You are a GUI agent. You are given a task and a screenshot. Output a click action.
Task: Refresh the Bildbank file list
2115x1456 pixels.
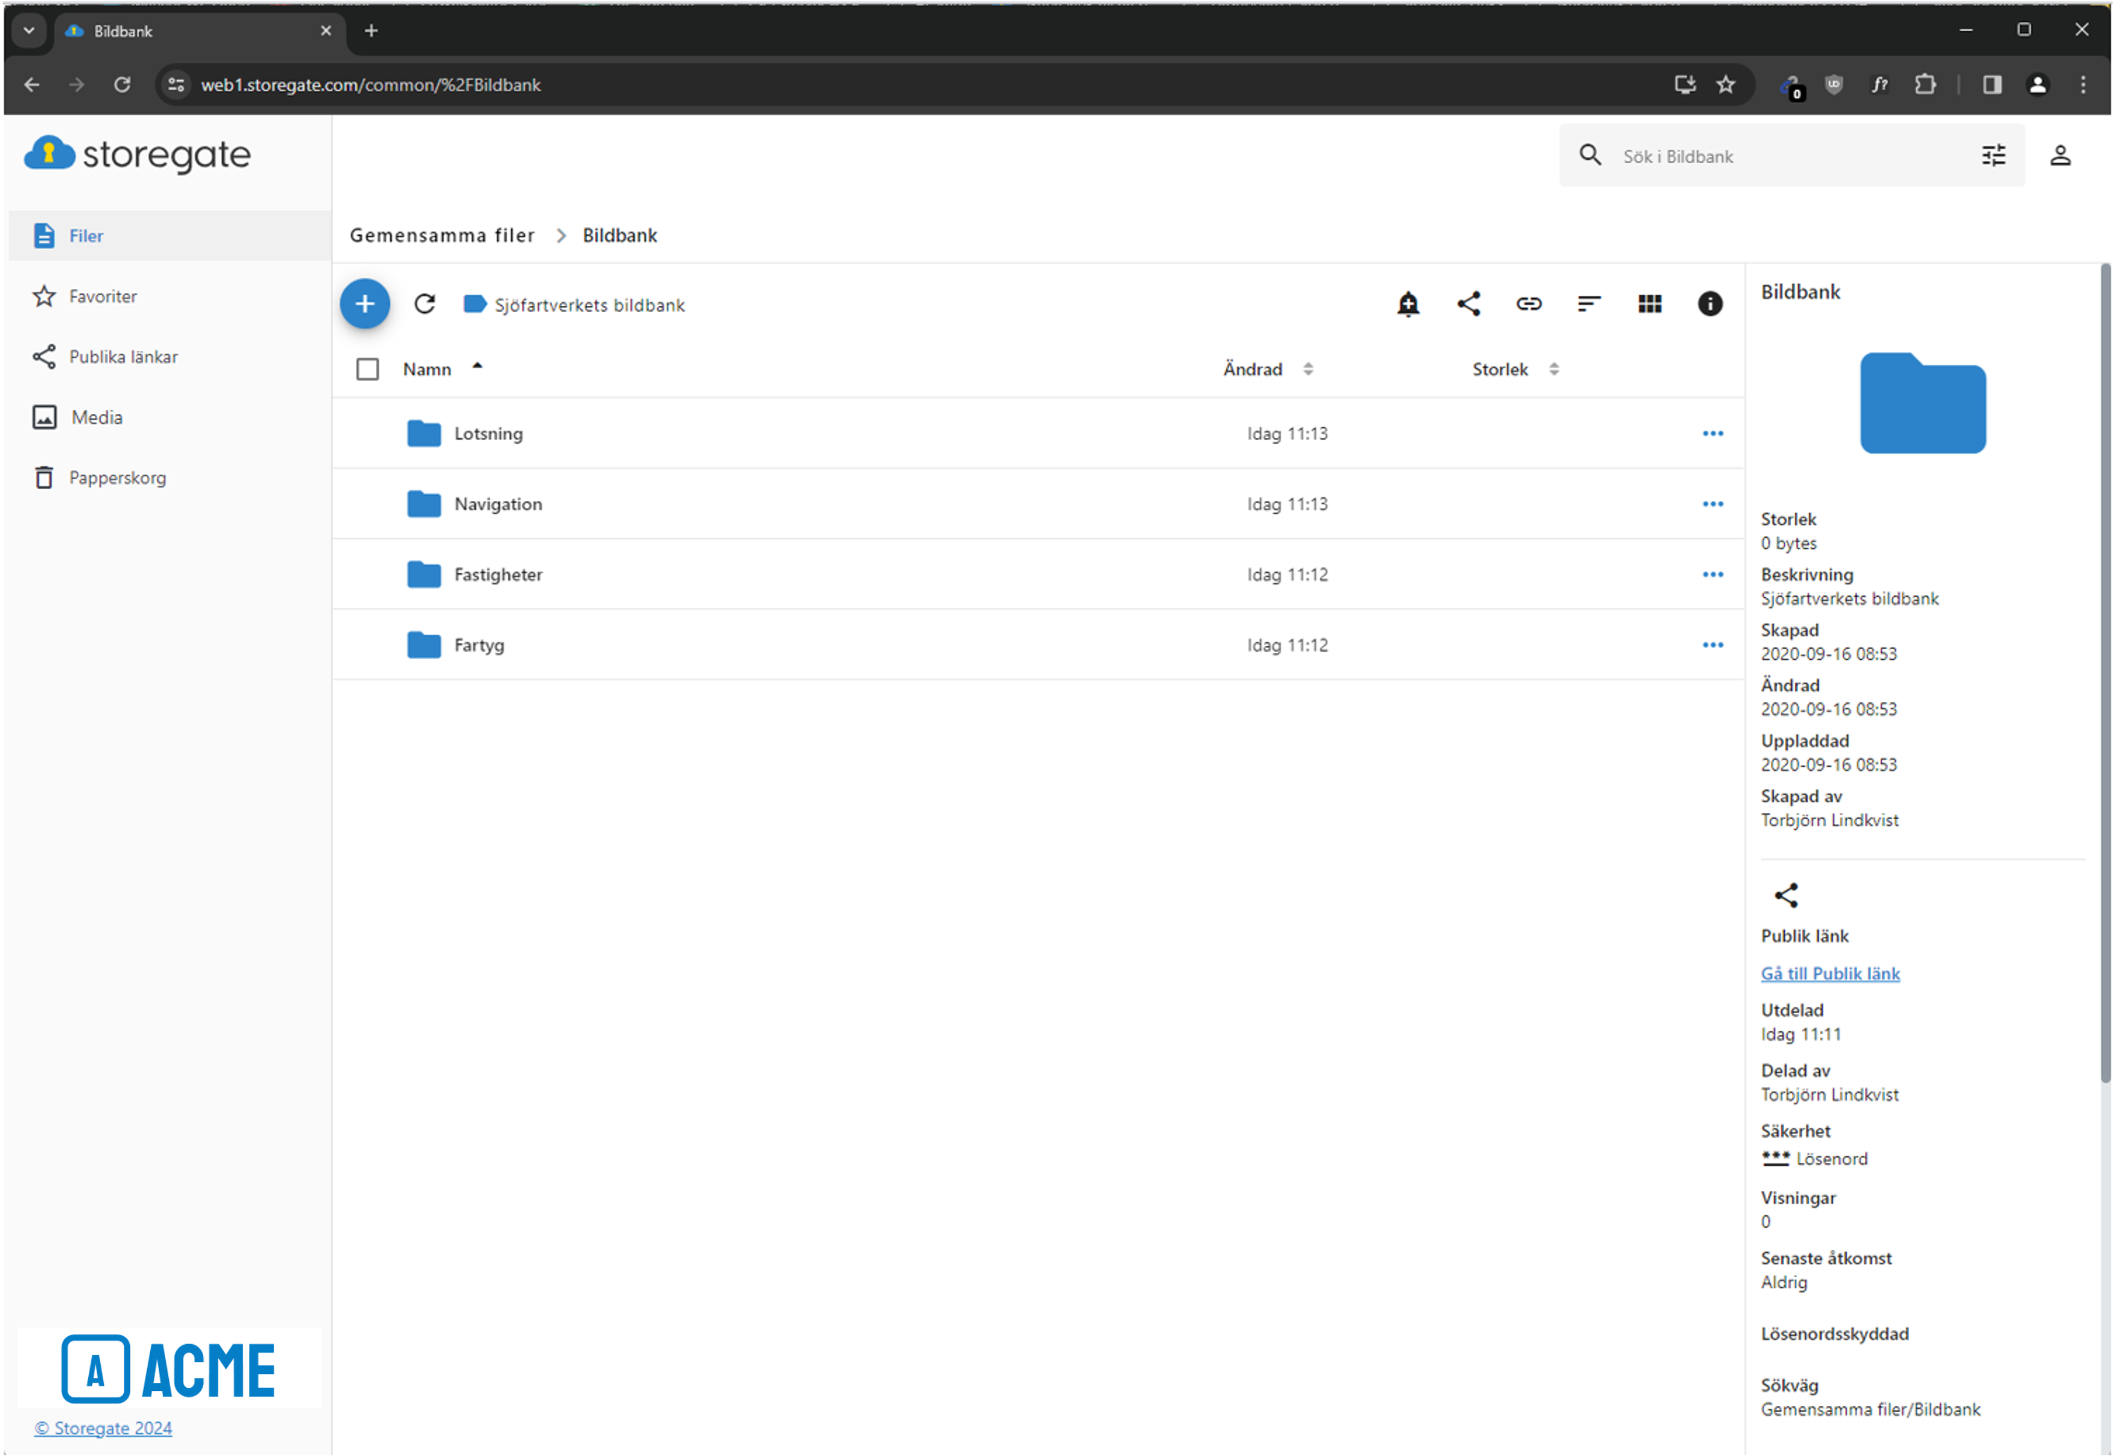pyautogui.click(x=425, y=304)
